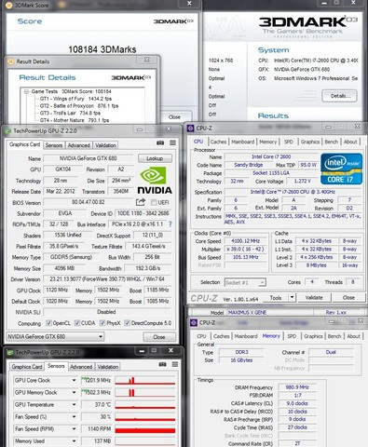The width and height of the screenshot is (368, 447).
Task: Open the Advanced tab in GPU-Z
Action: pos(79,145)
